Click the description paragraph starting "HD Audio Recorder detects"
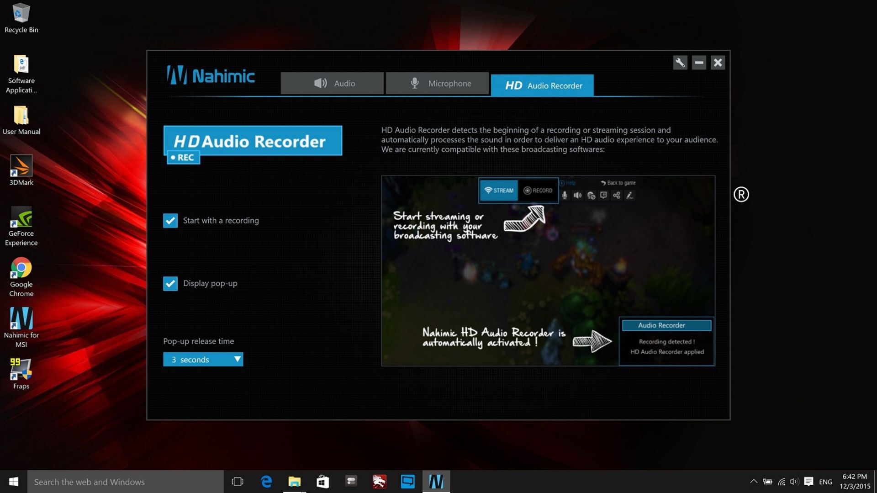 tap(549, 140)
